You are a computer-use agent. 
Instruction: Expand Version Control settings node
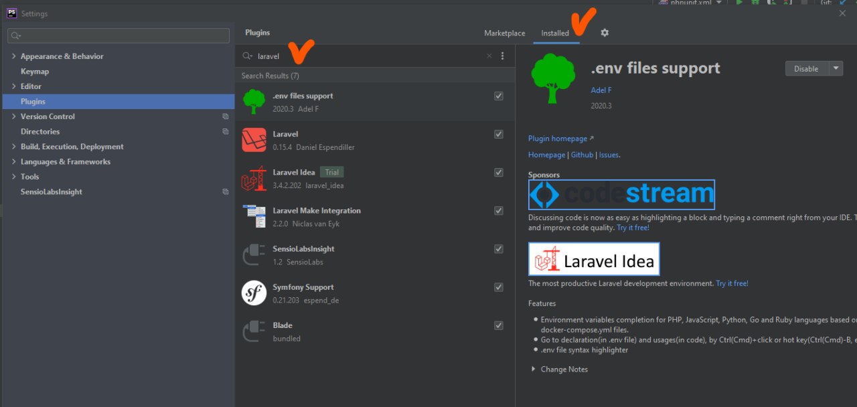[13, 116]
